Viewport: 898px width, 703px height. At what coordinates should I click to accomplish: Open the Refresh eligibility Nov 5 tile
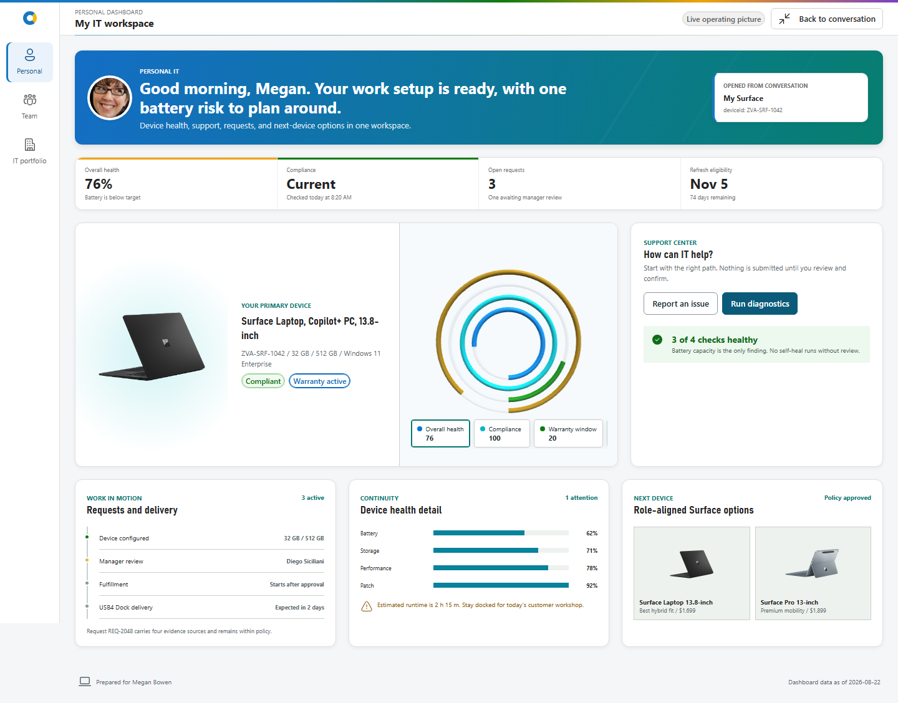(x=781, y=183)
